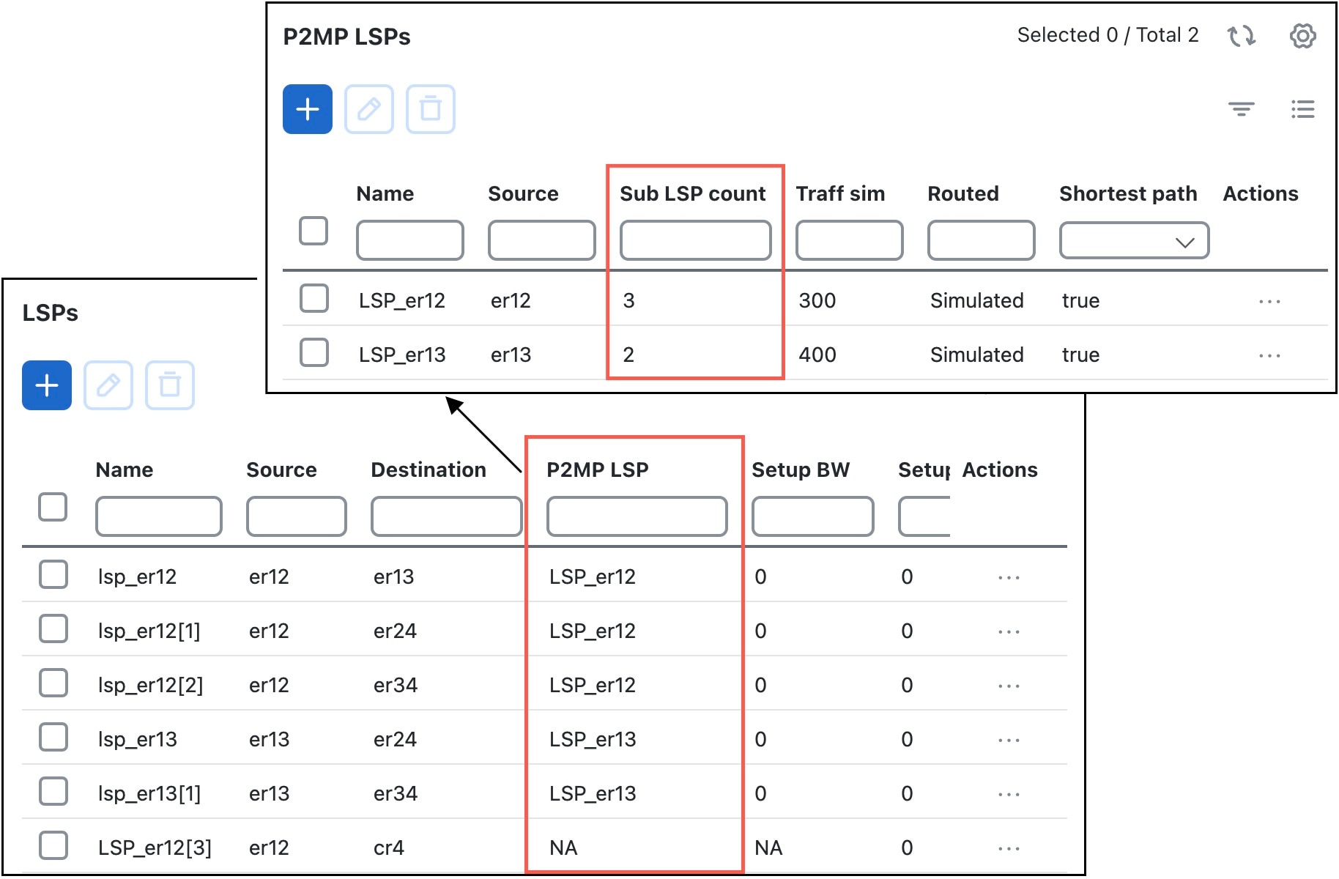Sort by the Destination column header
The height and width of the screenshot is (879, 1339).
click(429, 470)
